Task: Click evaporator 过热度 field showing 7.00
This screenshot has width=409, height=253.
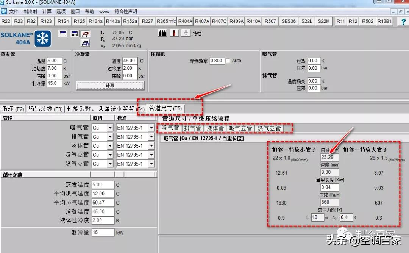Action: tap(54, 68)
